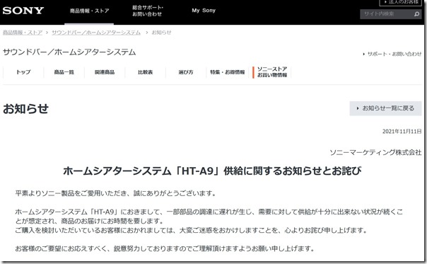The image size is (427, 264).
Task: Select the 選び方 tab
Action: (x=186, y=72)
